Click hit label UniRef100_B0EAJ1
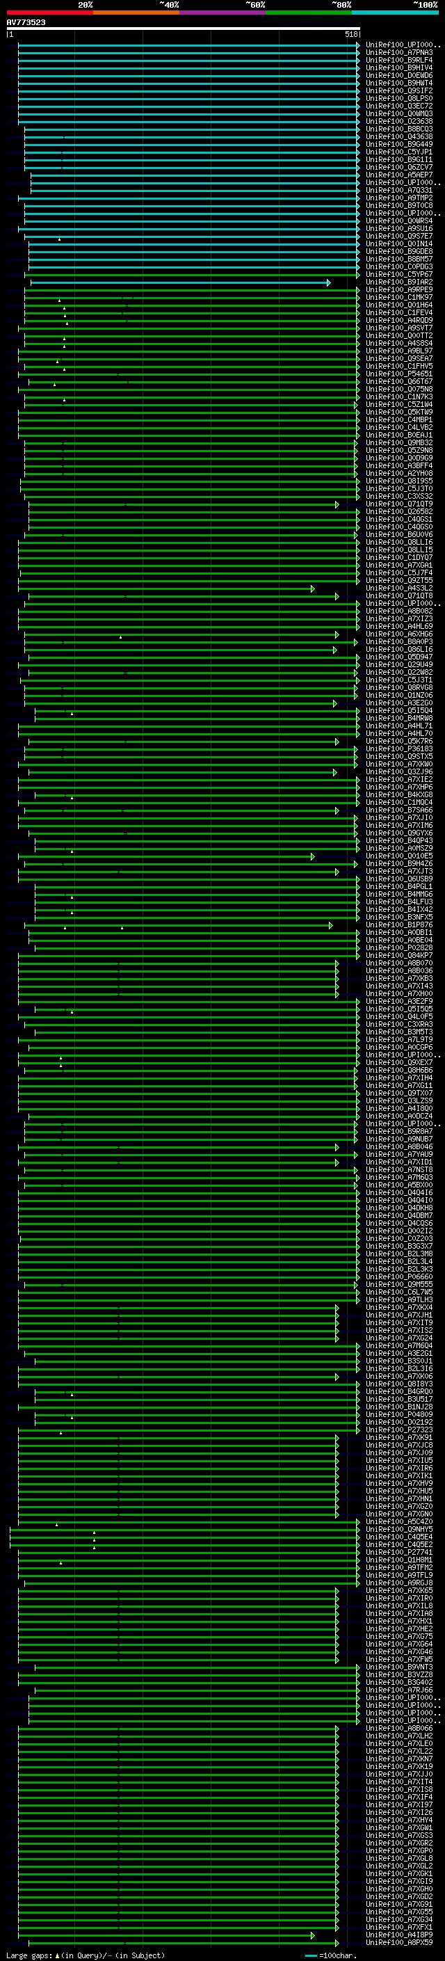Screen dimensions: 445x1961 click(x=398, y=435)
